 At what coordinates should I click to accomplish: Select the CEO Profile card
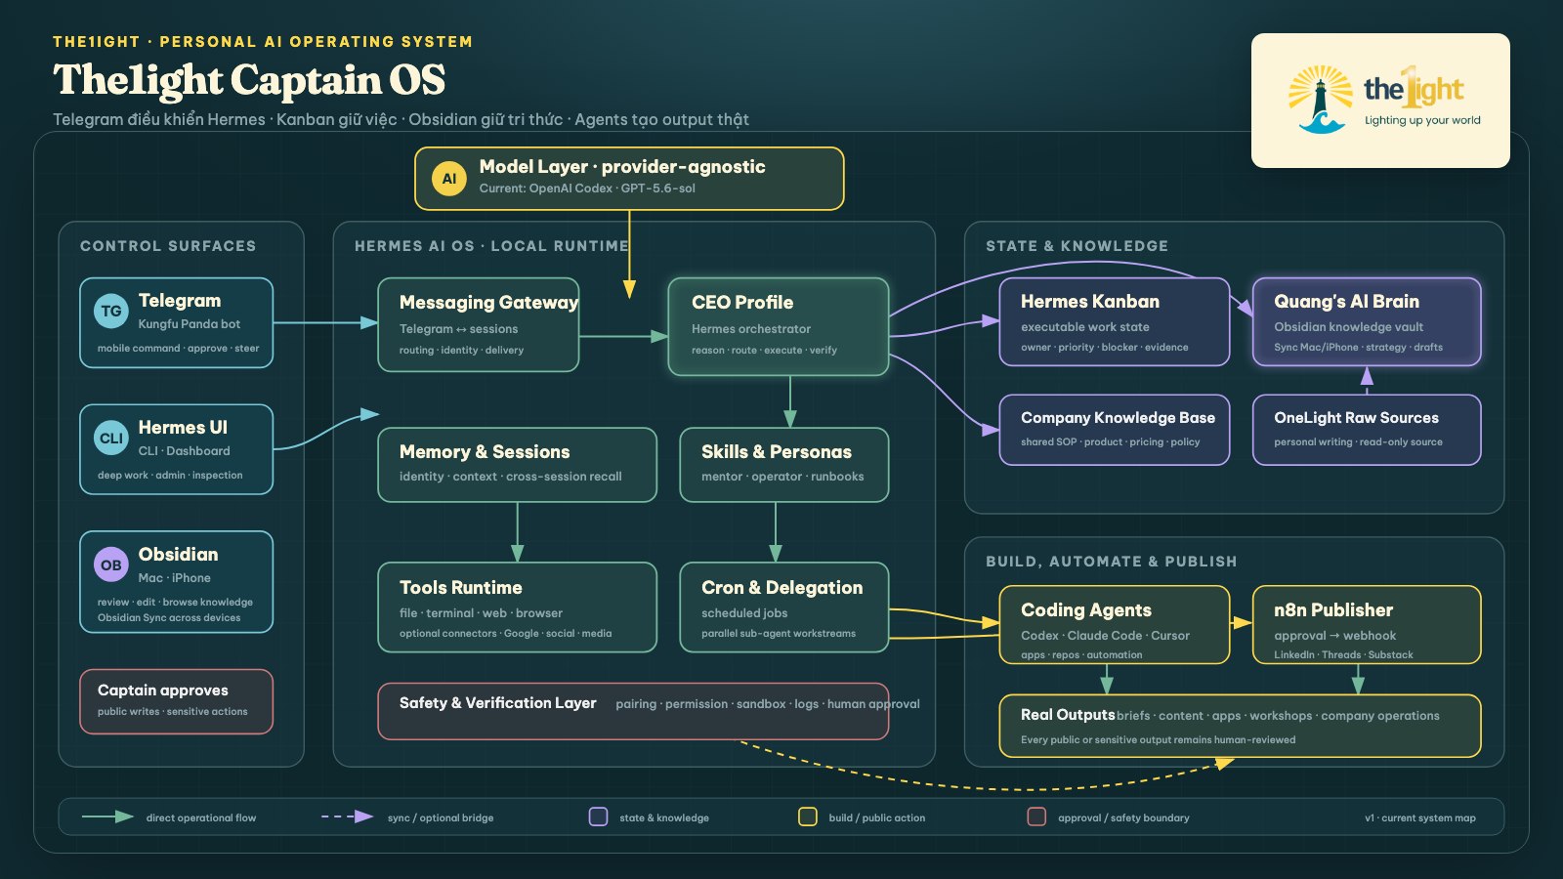[778, 326]
